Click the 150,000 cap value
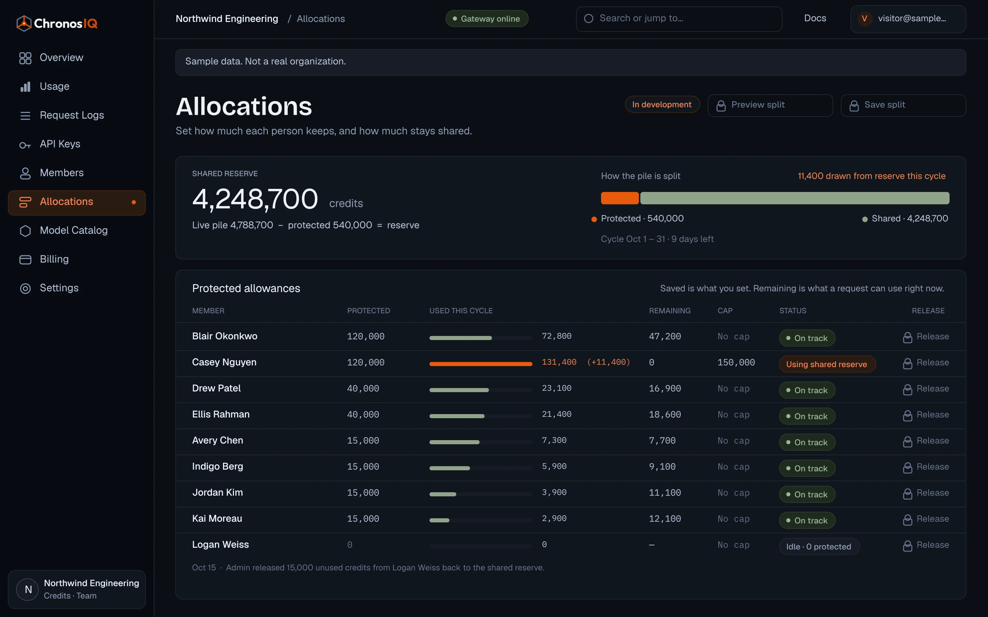The image size is (988, 617). pyautogui.click(x=736, y=363)
